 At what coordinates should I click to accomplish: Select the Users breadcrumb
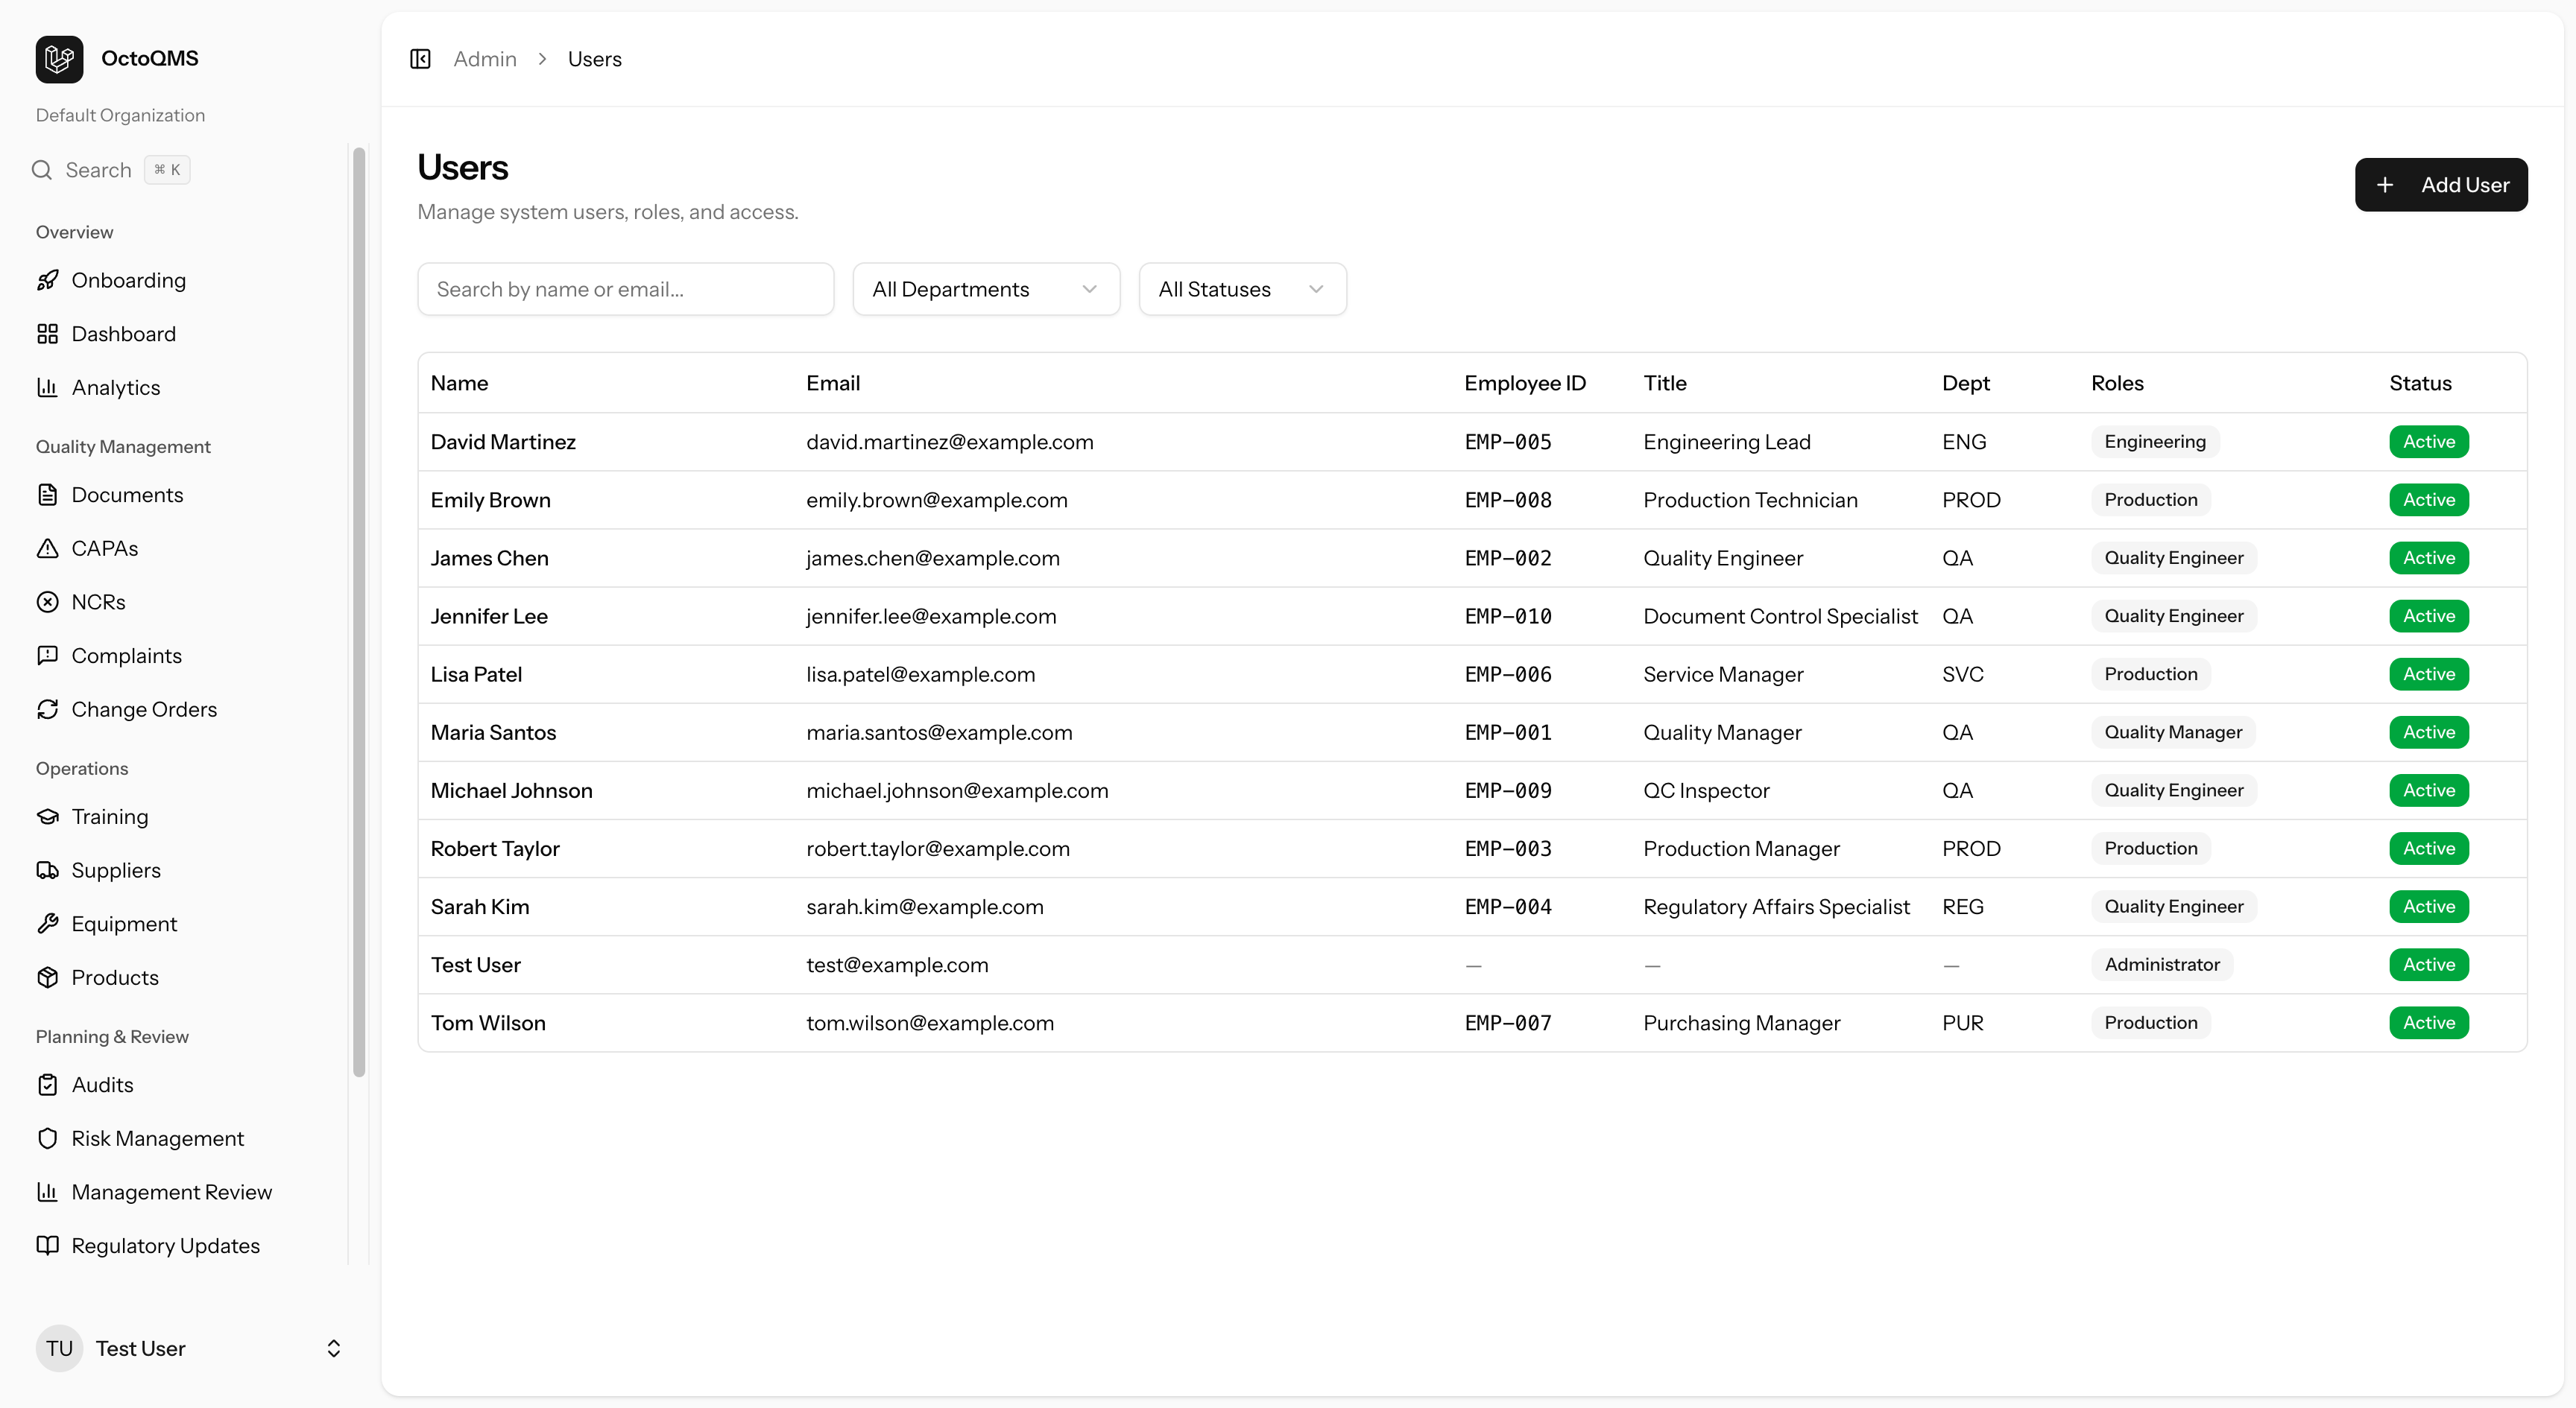click(594, 59)
